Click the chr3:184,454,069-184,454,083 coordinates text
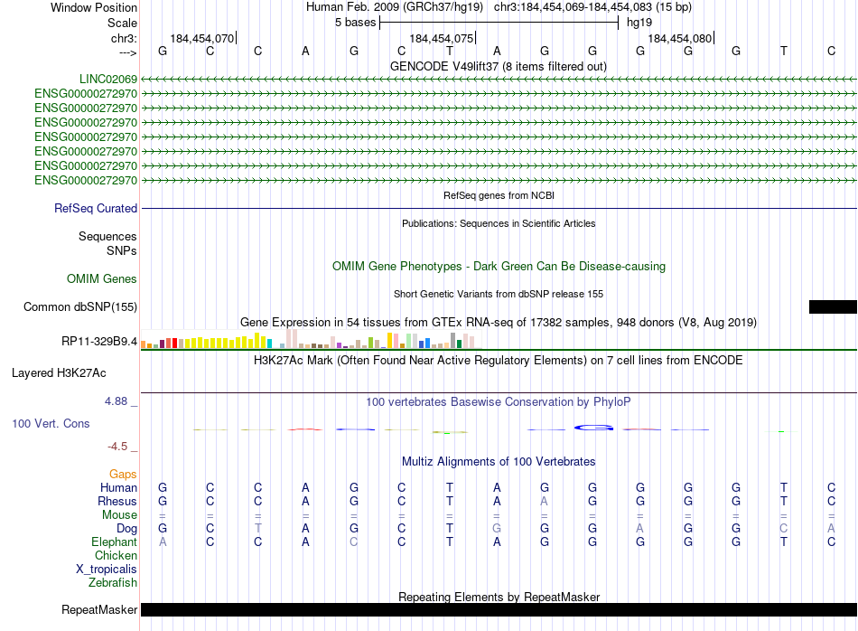858x631 pixels. pos(592,7)
